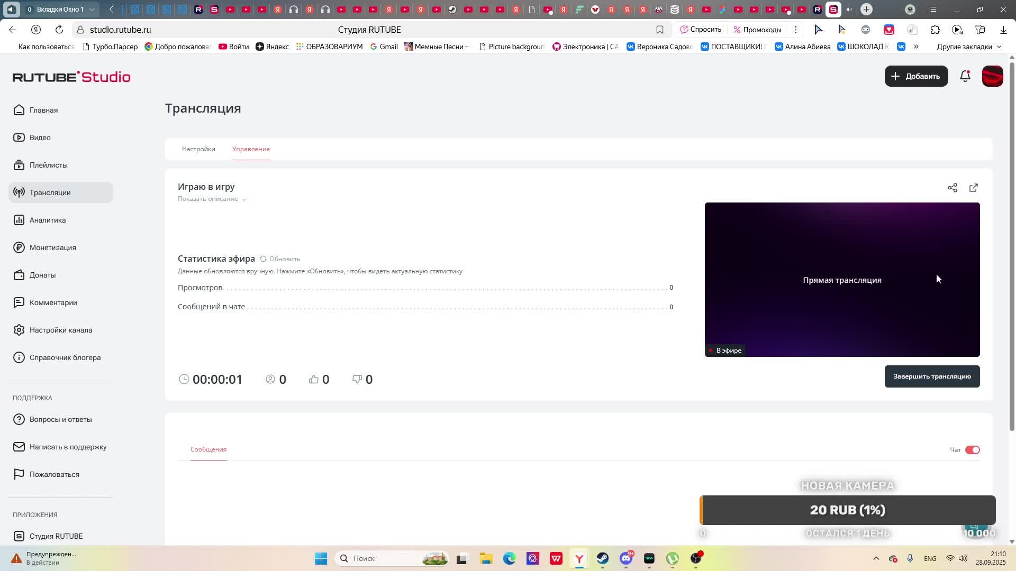Click the share icon above stream preview
Viewport: 1016px width, 571px height.
[952, 188]
